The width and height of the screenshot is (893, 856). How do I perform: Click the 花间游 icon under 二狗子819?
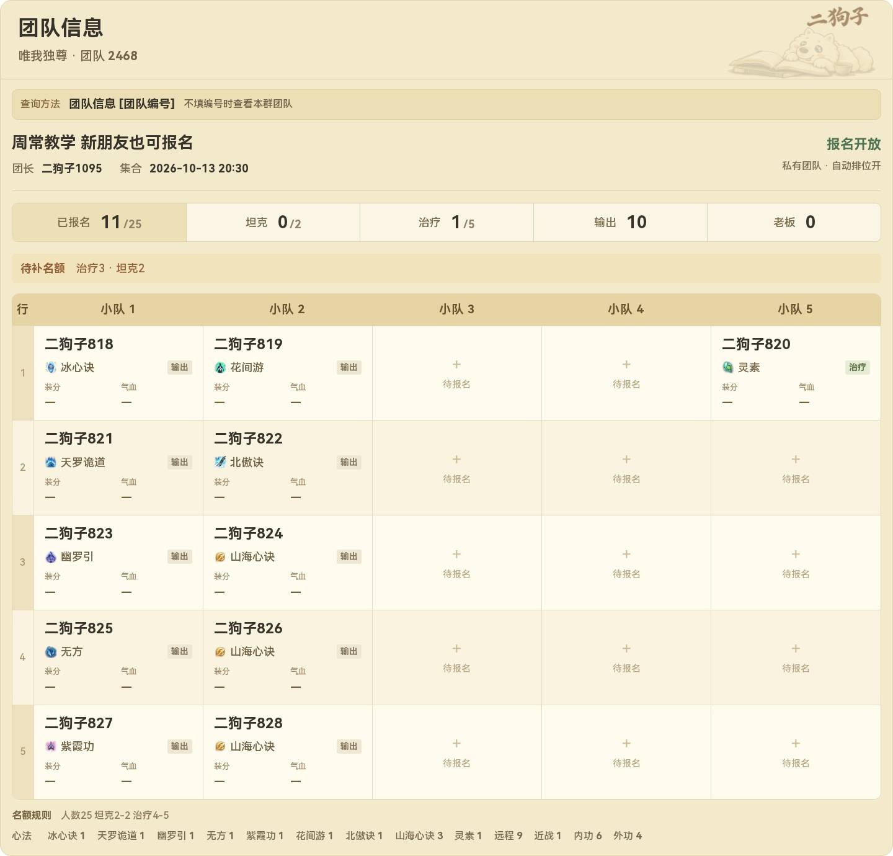(220, 367)
